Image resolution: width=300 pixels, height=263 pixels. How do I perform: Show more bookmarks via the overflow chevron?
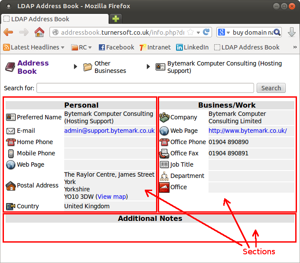click(x=295, y=47)
